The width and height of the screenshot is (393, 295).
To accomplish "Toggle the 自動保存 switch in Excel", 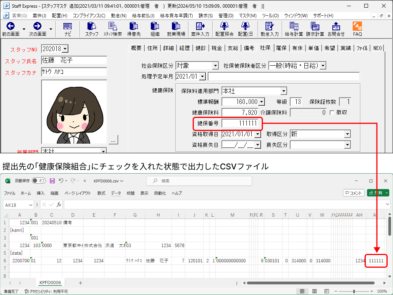I will point(39,181).
